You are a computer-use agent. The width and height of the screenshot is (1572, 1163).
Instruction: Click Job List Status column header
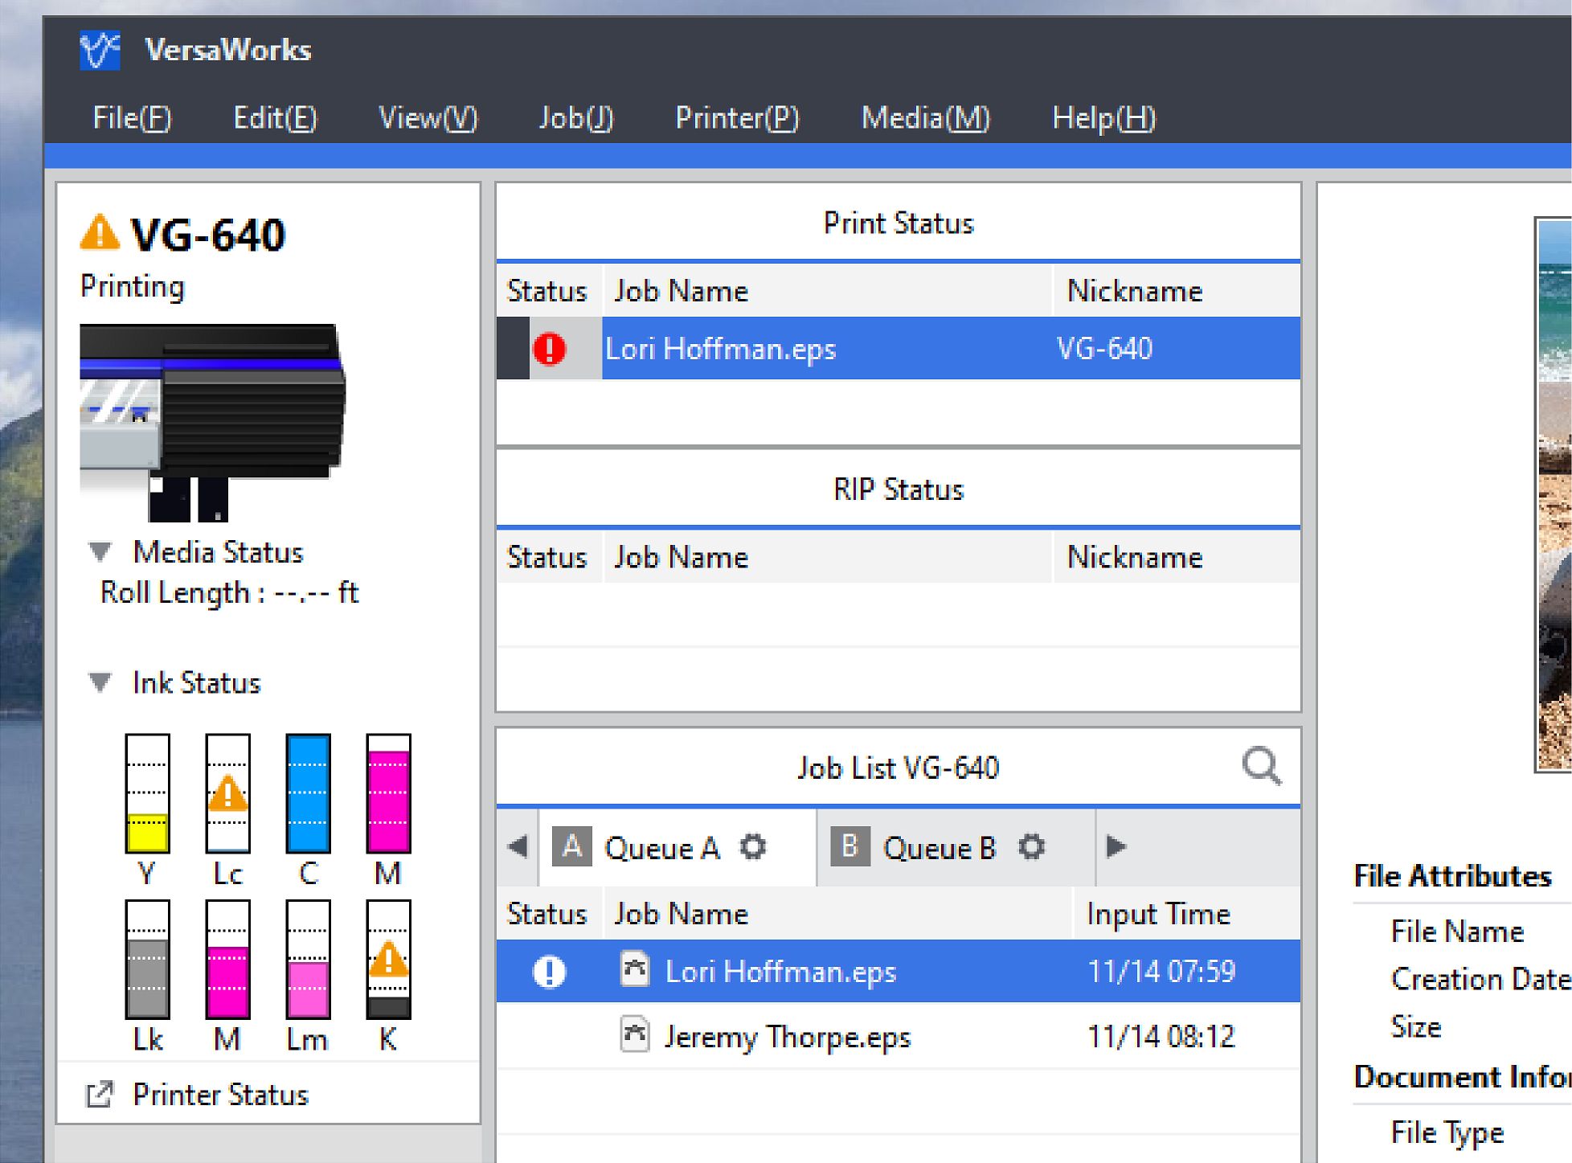click(x=549, y=914)
